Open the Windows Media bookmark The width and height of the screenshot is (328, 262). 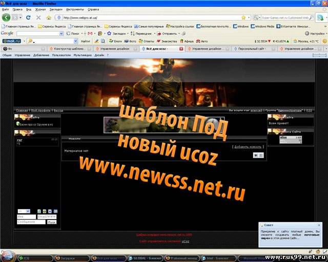tap(262, 26)
